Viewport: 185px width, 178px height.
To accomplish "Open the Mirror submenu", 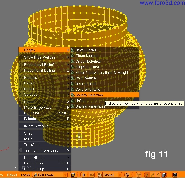I will [x=44, y=139].
